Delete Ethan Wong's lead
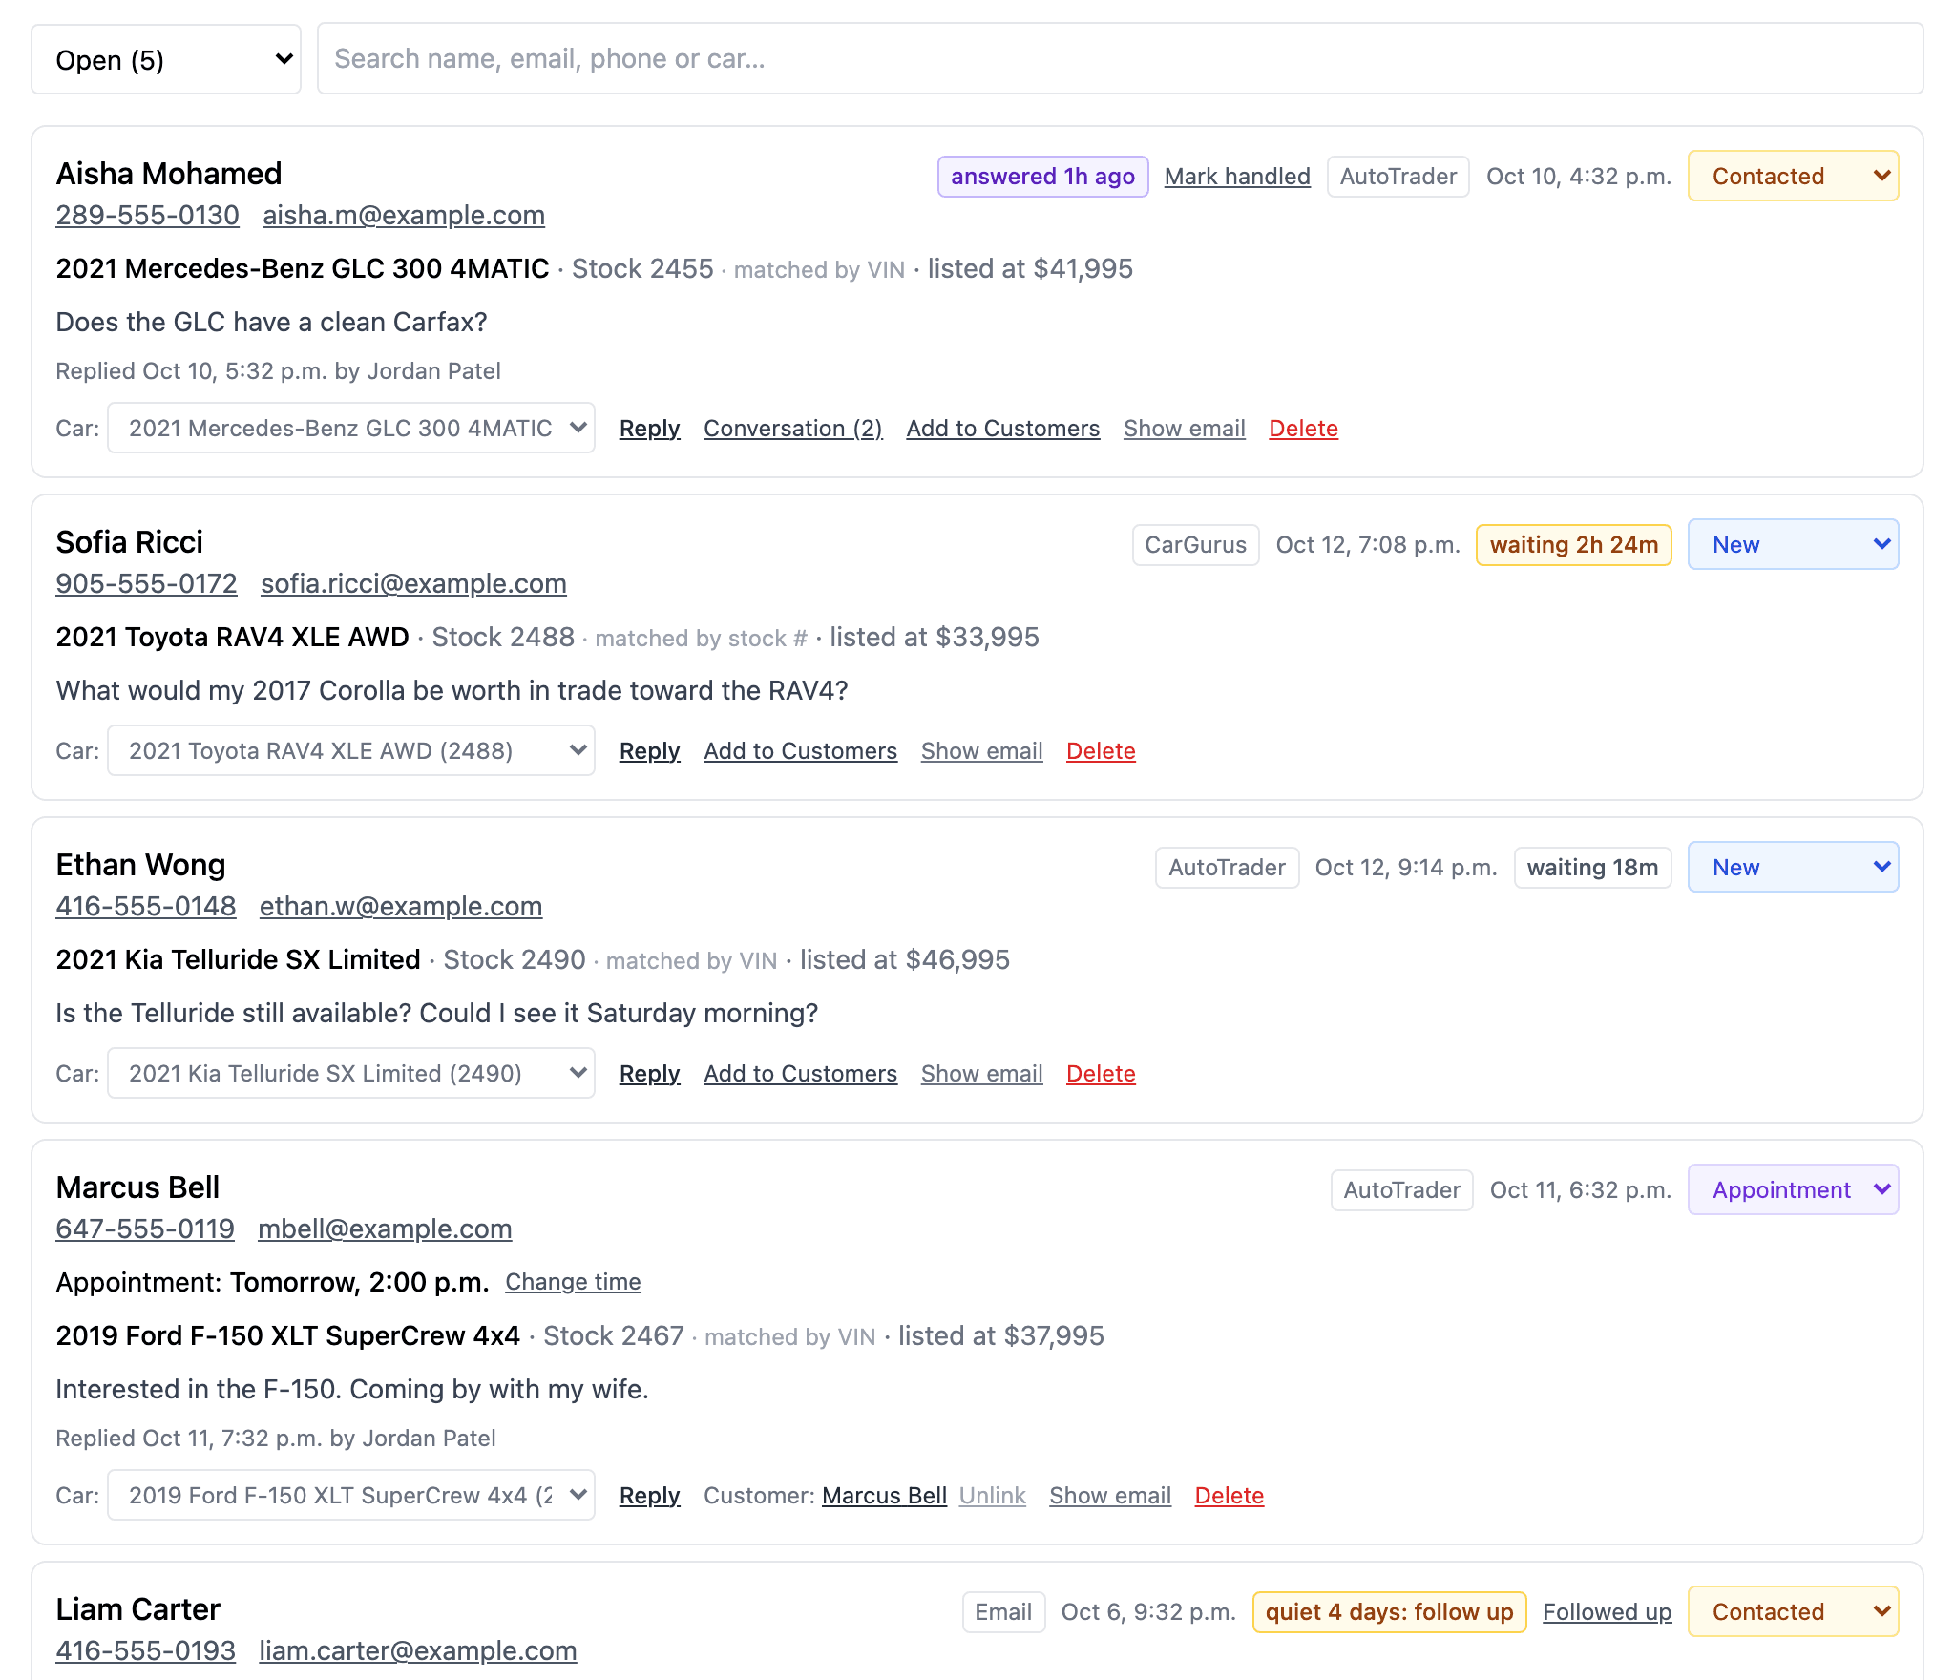This screenshot has width=1955, height=1680. click(x=1101, y=1074)
